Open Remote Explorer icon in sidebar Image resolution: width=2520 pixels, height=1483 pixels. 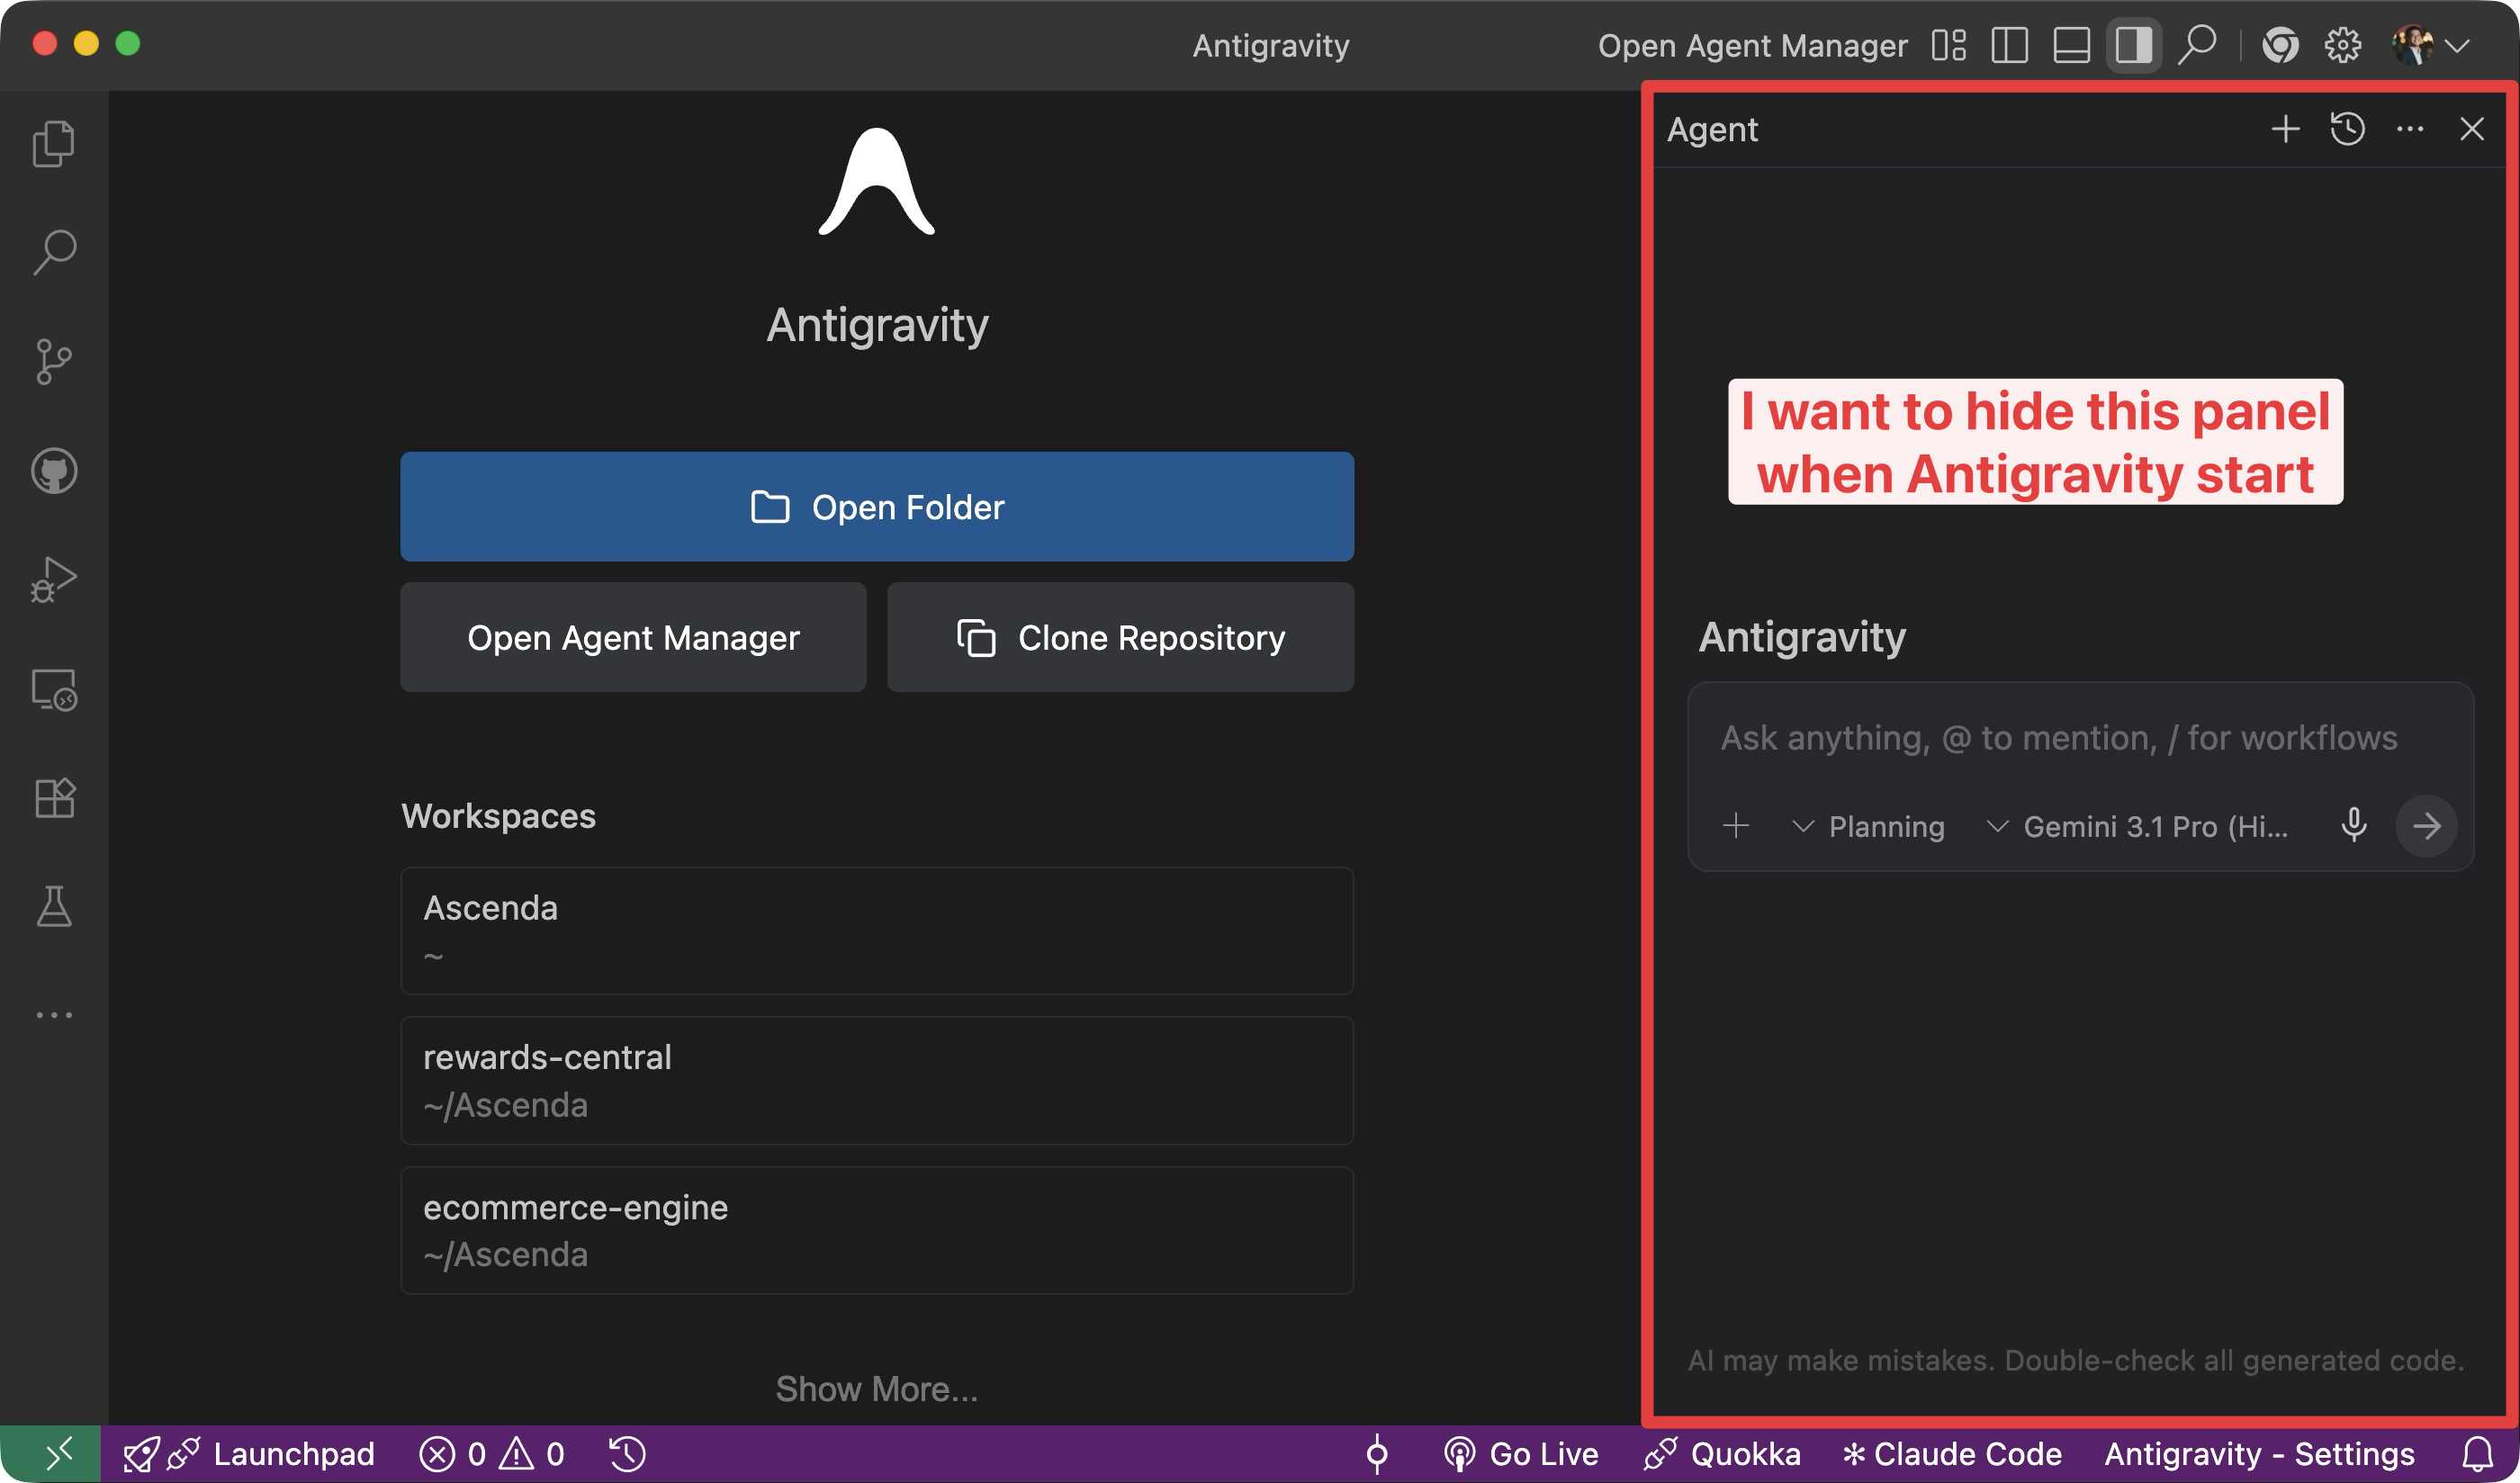click(54, 689)
